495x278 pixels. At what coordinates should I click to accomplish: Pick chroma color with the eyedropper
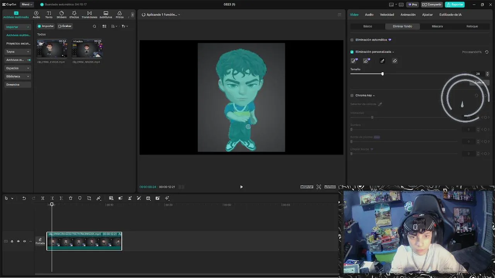pyautogui.click(x=380, y=104)
